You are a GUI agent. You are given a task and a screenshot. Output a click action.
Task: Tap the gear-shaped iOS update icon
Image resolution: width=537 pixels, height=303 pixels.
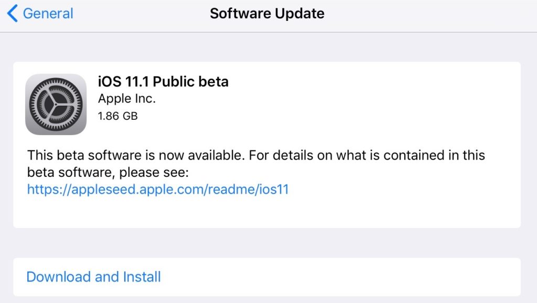(56, 104)
